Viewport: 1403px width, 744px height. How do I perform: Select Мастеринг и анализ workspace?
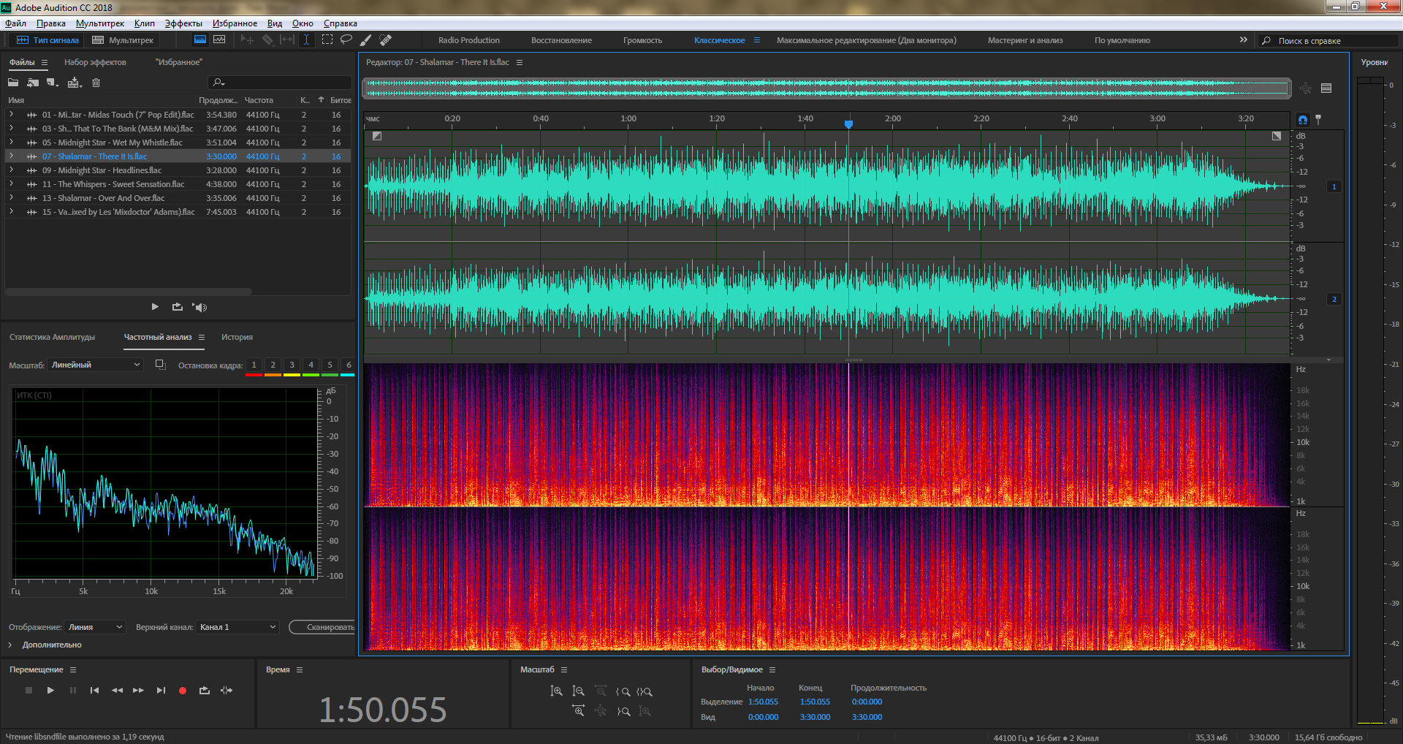(1025, 40)
